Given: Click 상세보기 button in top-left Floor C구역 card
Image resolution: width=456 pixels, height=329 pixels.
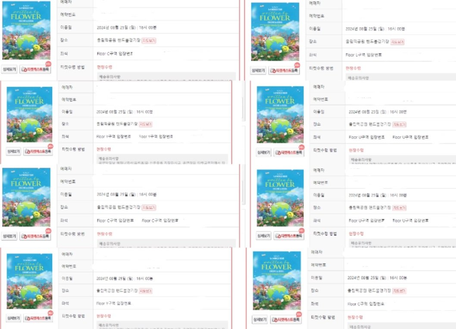Looking at the screenshot, I should click(9, 69).
